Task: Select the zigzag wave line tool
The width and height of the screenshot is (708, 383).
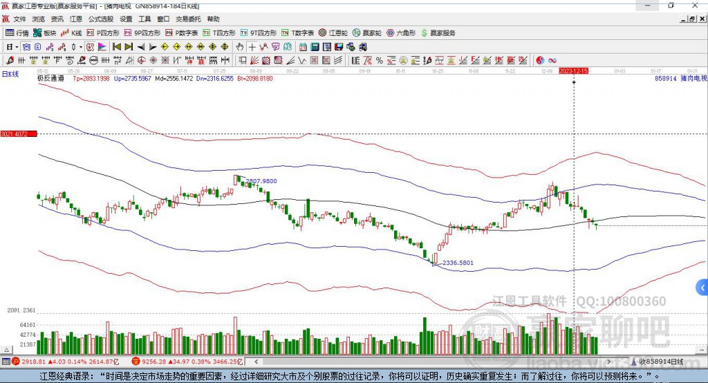Action: tap(302, 61)
